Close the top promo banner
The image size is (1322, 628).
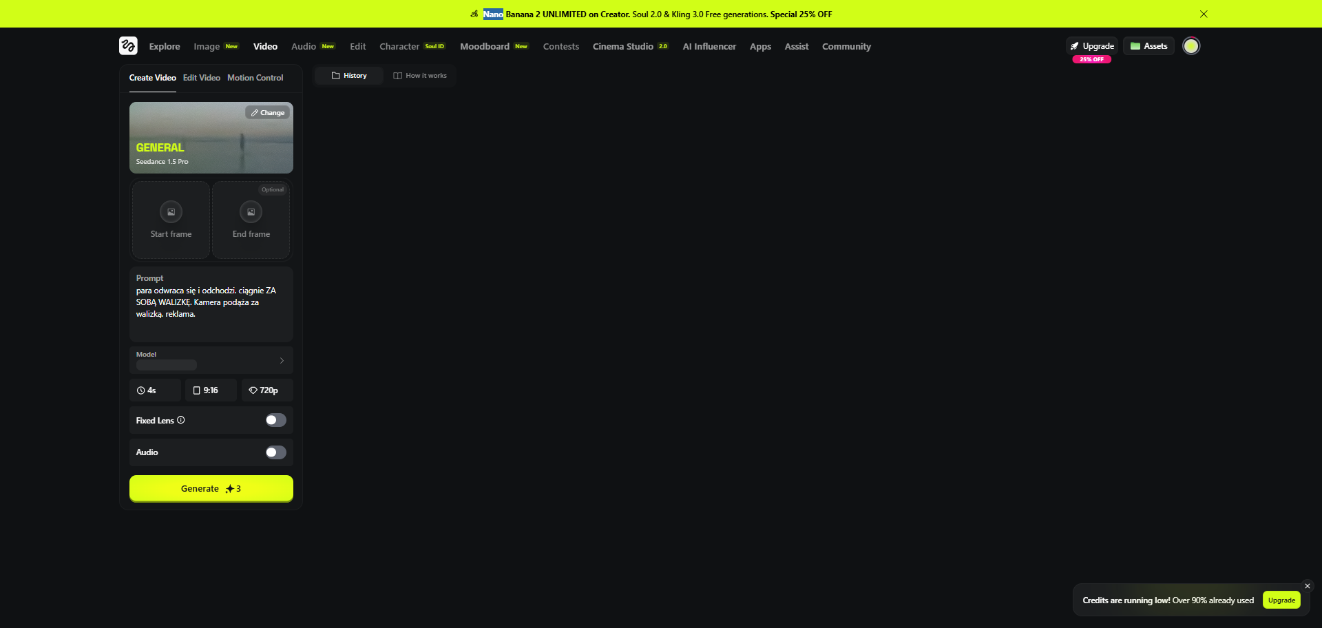point(1204,14)
